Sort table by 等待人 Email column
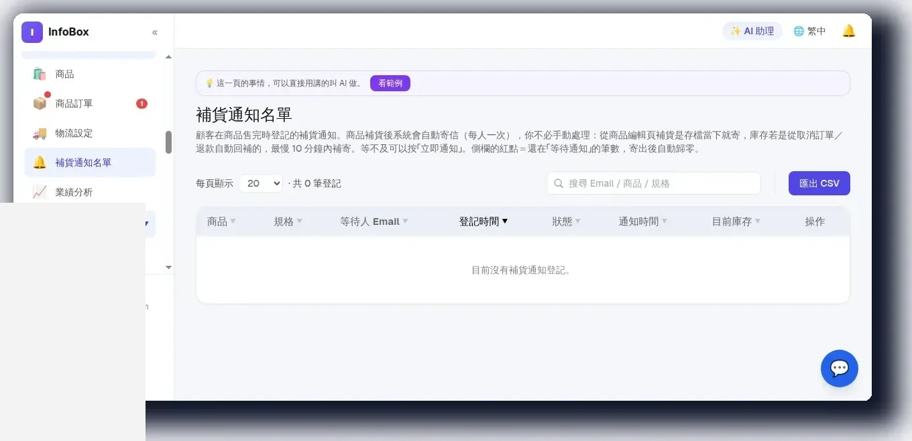Viewport: 912px width, 441px height. pos(374,222)
